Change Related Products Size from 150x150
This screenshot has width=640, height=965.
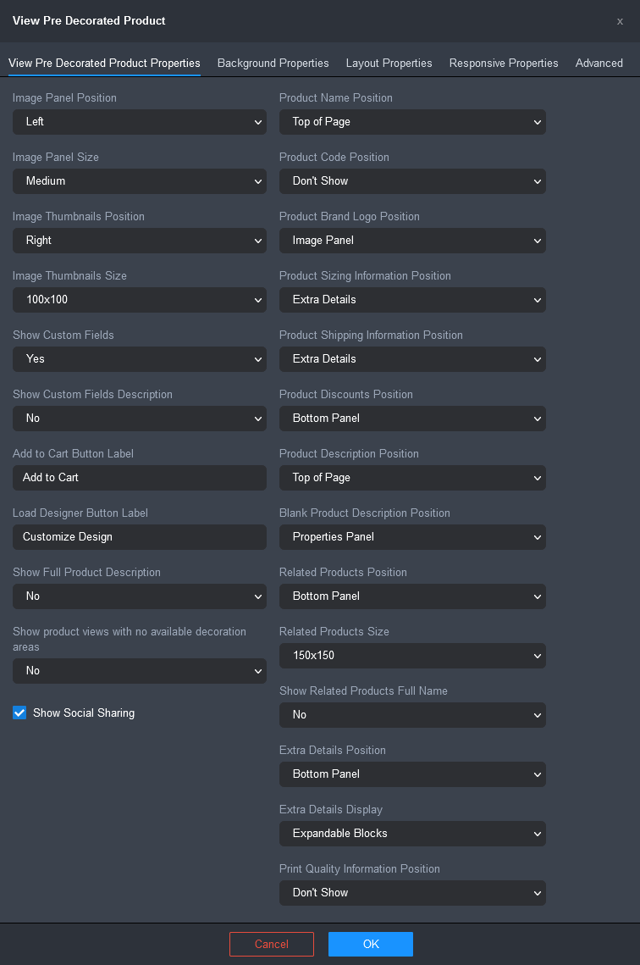pos(412,656)
